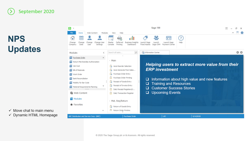Image resolution: width=252 pixels, height=141 pixels.
Task: Open the Favorites star section
Action: click(x=77, y=105)
